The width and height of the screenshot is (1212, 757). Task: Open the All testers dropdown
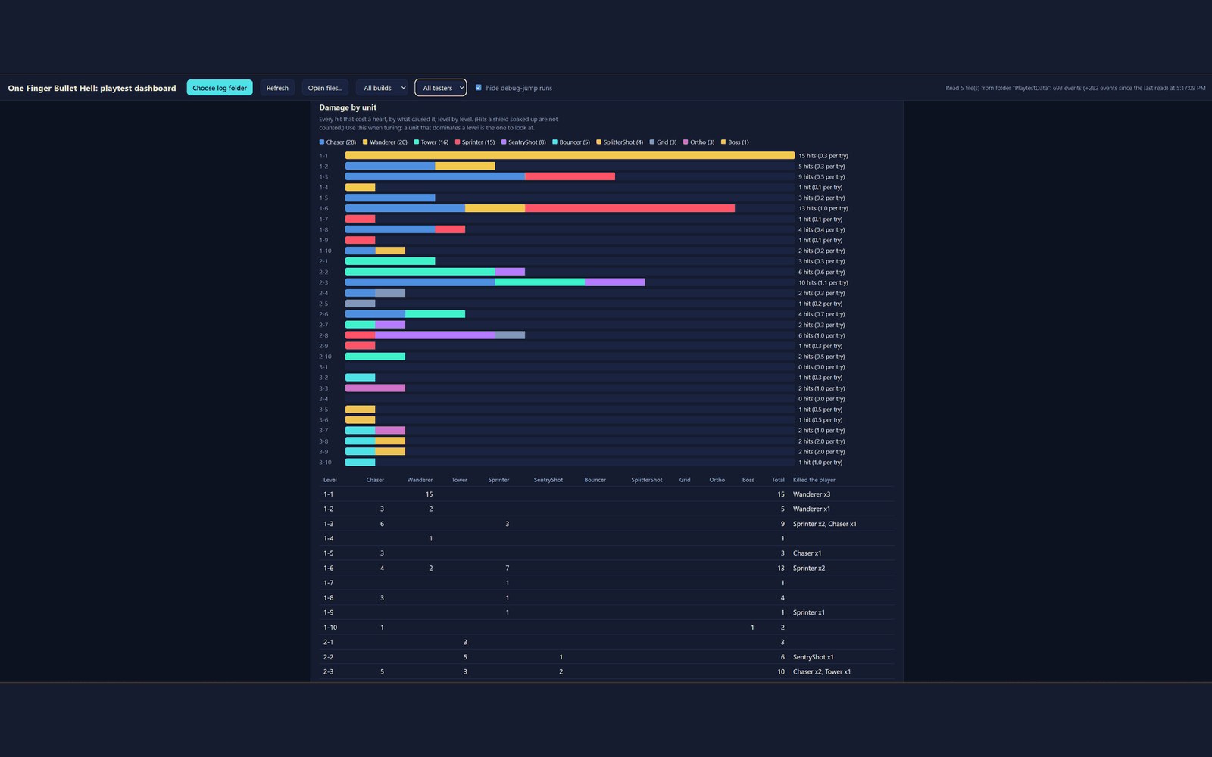tap(441, 88)
